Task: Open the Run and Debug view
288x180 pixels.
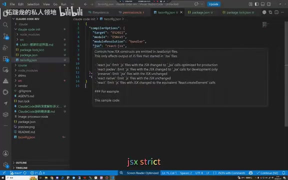Action: [x=5, y=47]
